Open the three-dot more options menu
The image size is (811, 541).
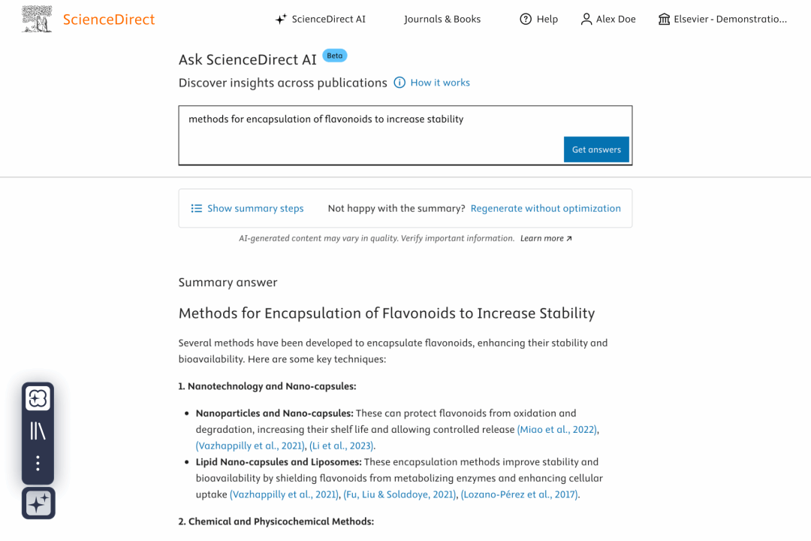coord(38,463)
